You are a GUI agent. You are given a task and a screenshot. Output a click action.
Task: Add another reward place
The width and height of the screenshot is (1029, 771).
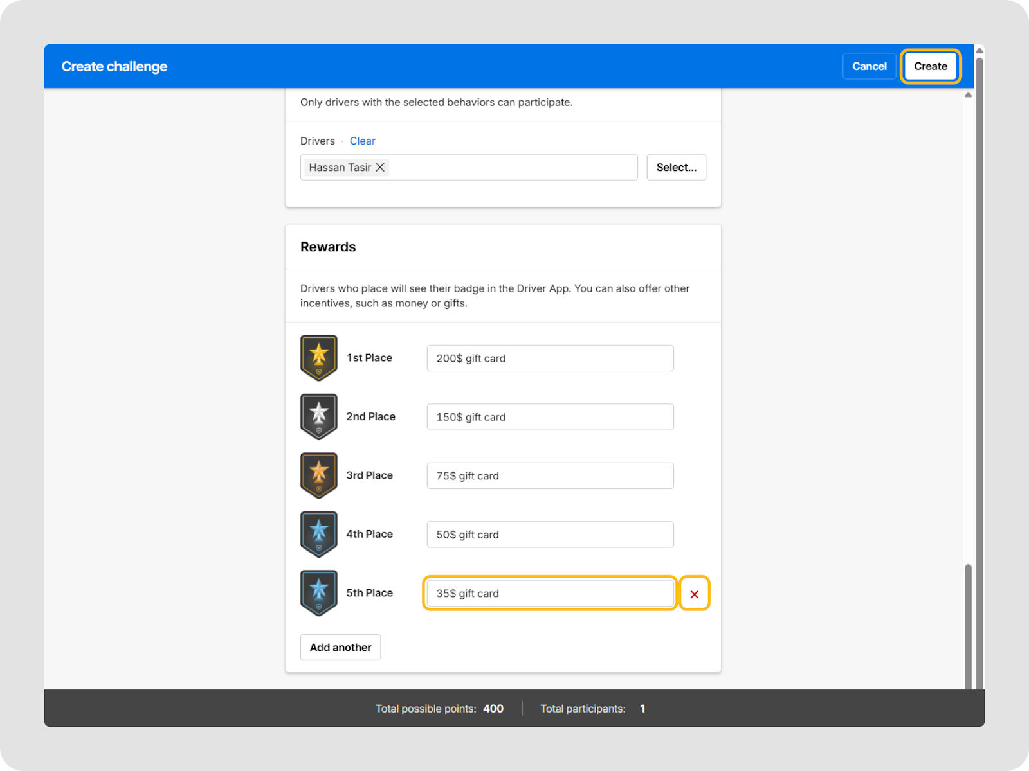tap(340, 647)
